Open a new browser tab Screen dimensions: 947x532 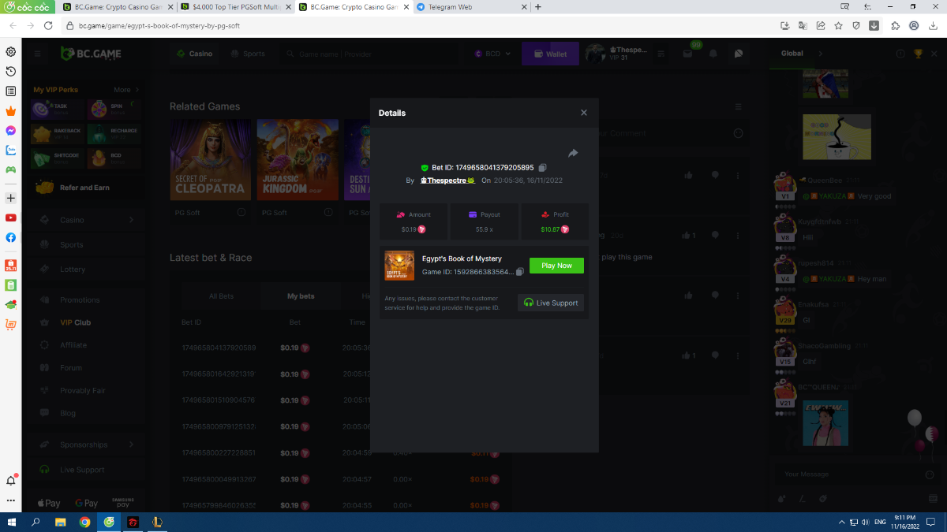click(x=538, y=7)
